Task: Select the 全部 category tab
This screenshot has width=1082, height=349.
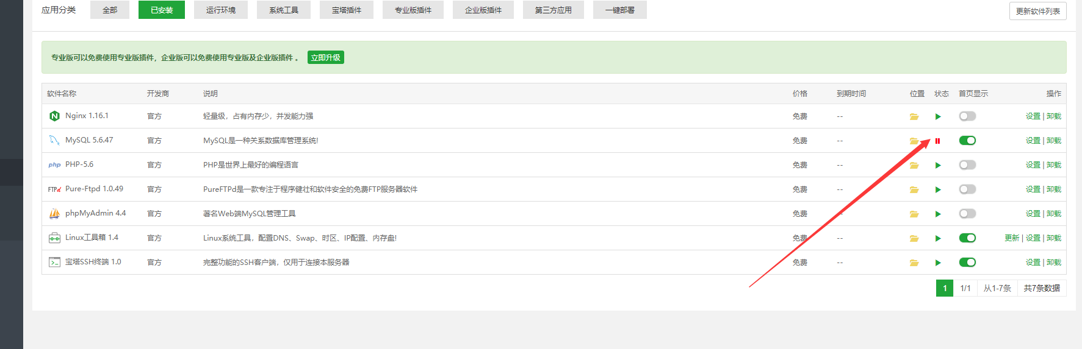Action: point(110,10)
